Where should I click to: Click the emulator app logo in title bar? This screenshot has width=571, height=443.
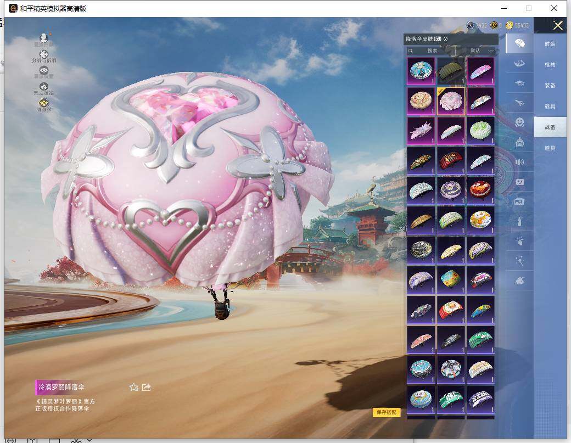tap(13, 8)
